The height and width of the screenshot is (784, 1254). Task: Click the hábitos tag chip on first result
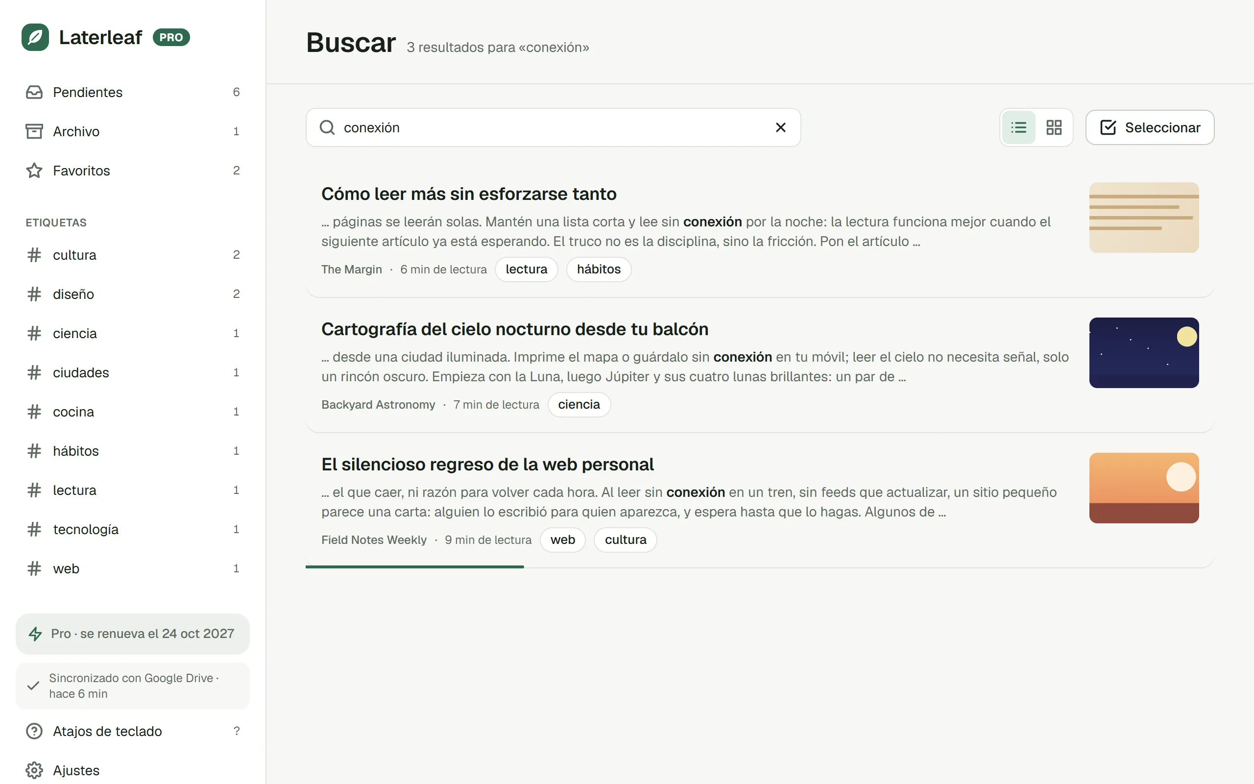coord(599,269)
